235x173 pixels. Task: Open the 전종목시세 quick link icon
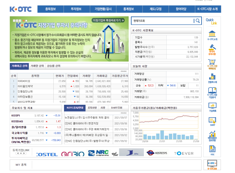[x=212, y=78]
